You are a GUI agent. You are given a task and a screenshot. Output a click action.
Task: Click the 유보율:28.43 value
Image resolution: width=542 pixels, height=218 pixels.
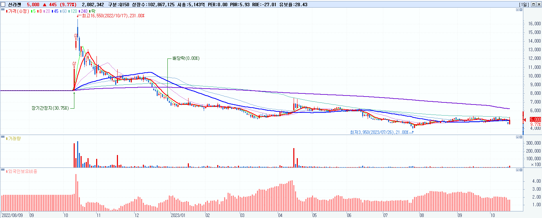tap(293, 4)
